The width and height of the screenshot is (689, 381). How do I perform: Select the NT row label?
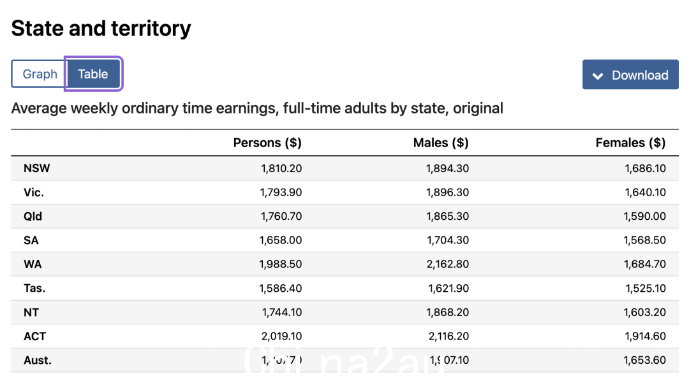click(x=31, y=312)
